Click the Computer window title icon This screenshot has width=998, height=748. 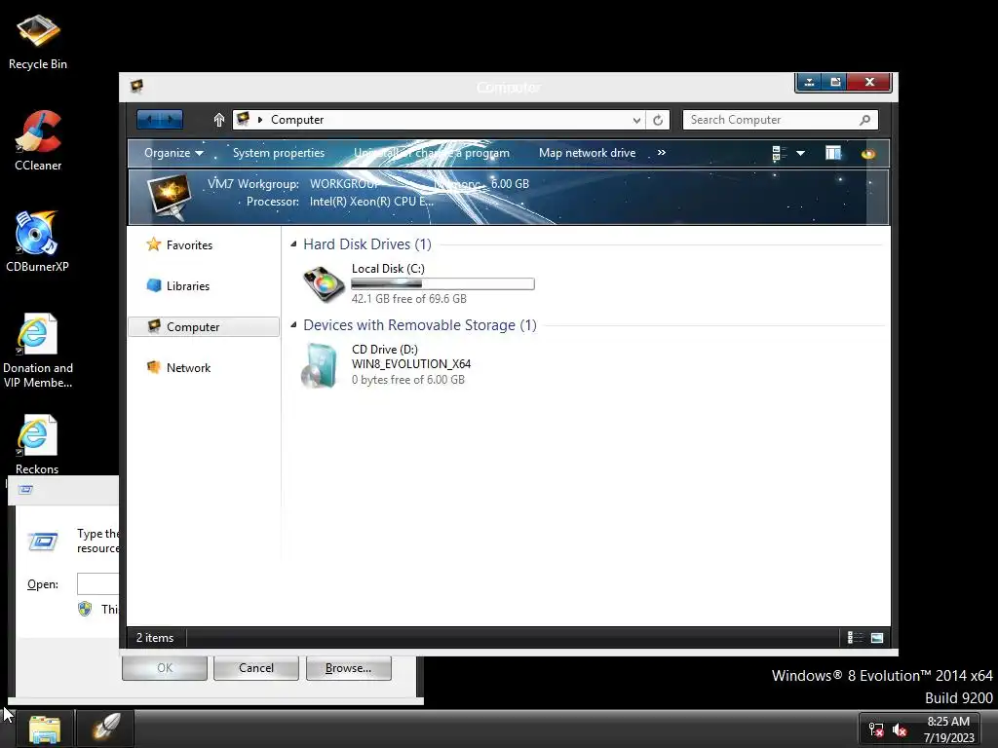tap(136, 86)
